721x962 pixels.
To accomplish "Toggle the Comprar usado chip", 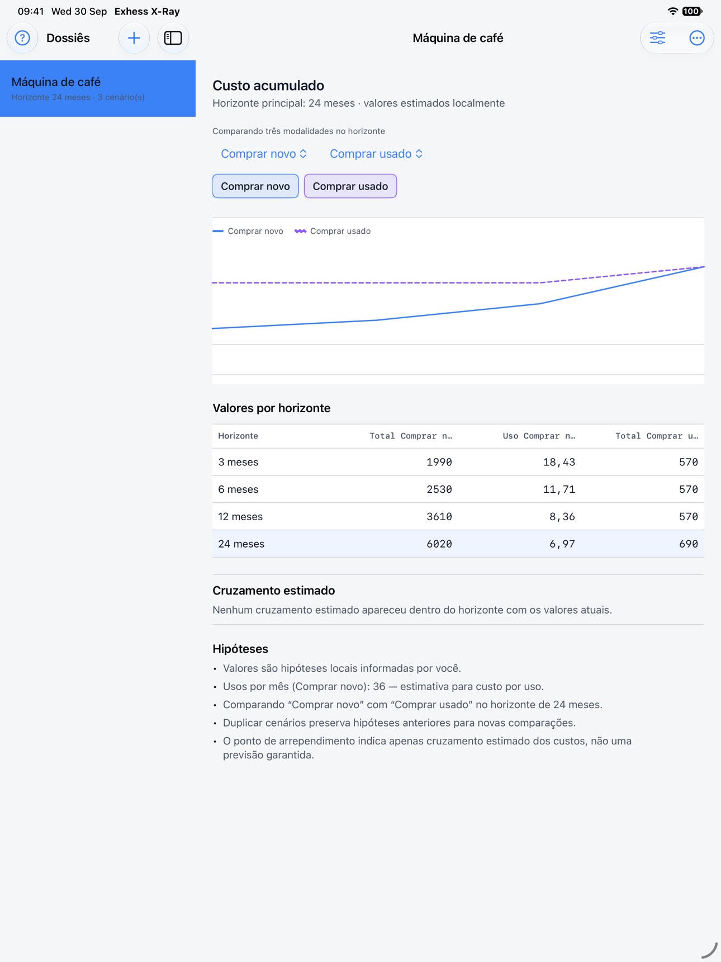I will tap(350, 186).
